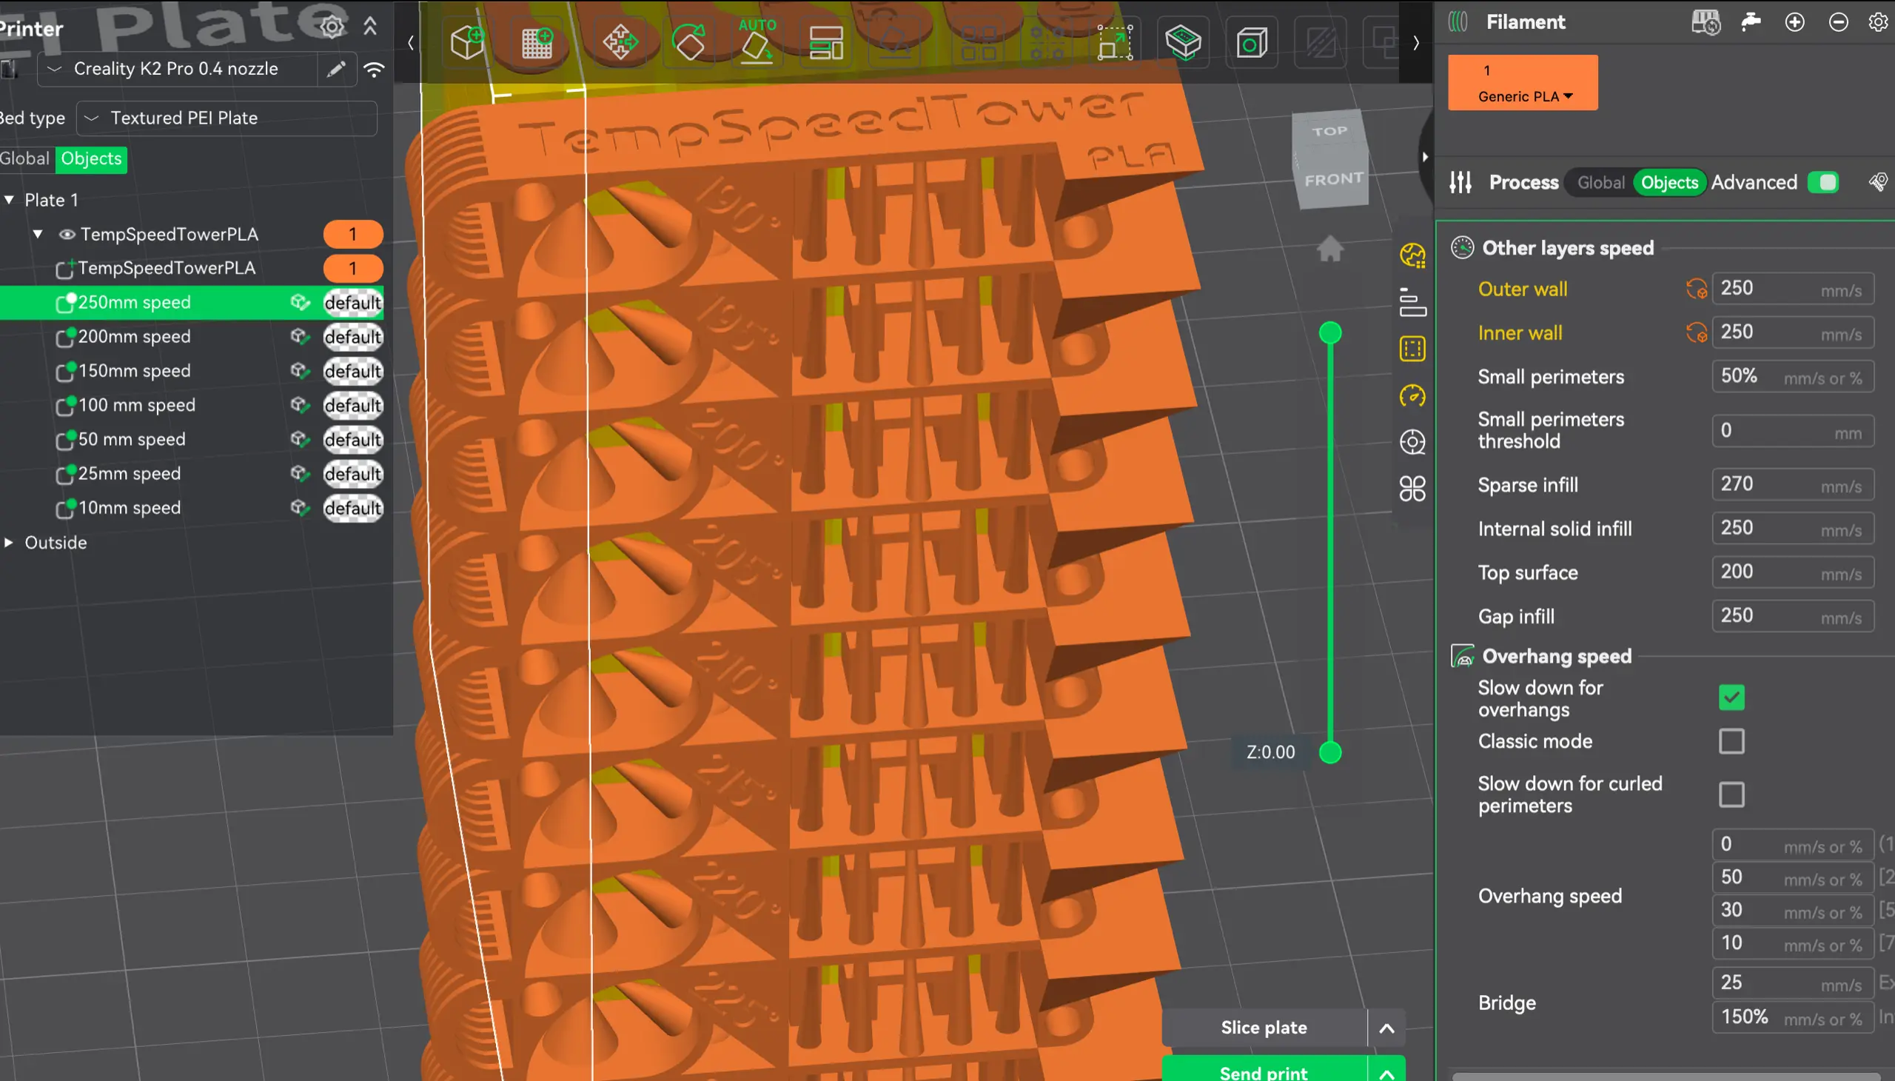This screenshot has width=1895, height=1081.
Task: Click the Sparse infill speed field
Action: tap(1792, 485)
